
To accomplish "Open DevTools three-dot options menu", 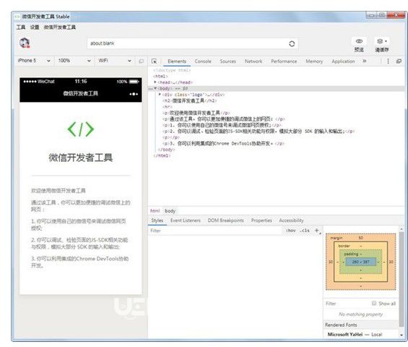I will [x=388, y=61].
